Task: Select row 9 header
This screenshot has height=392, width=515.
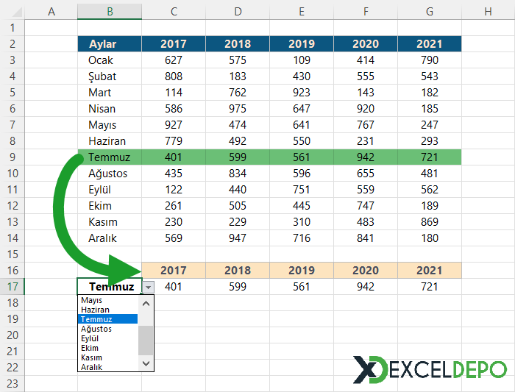Action: pos(13,157)
